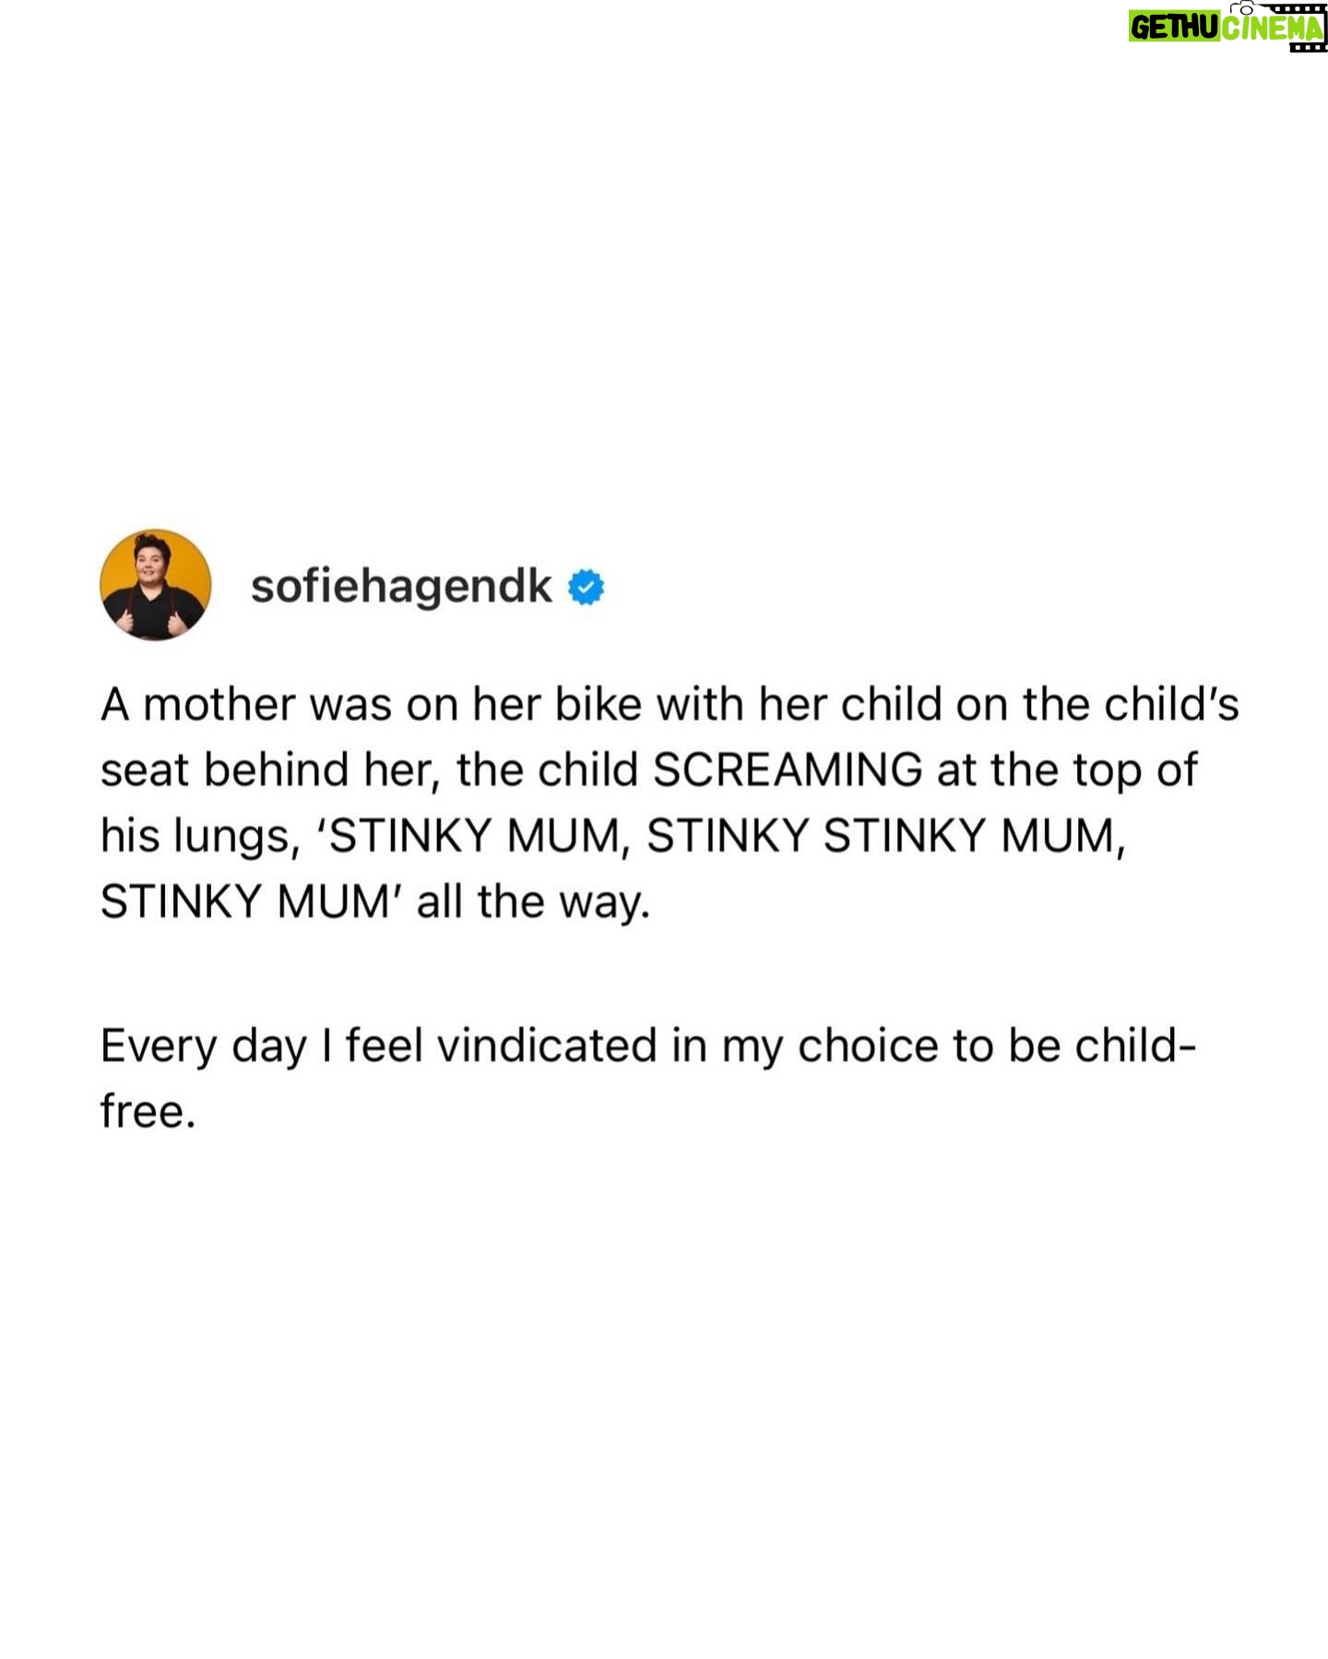Open the sofiehagendk profile avatar
This screenshot has width=1328, height=1659.
coord(155,585)
